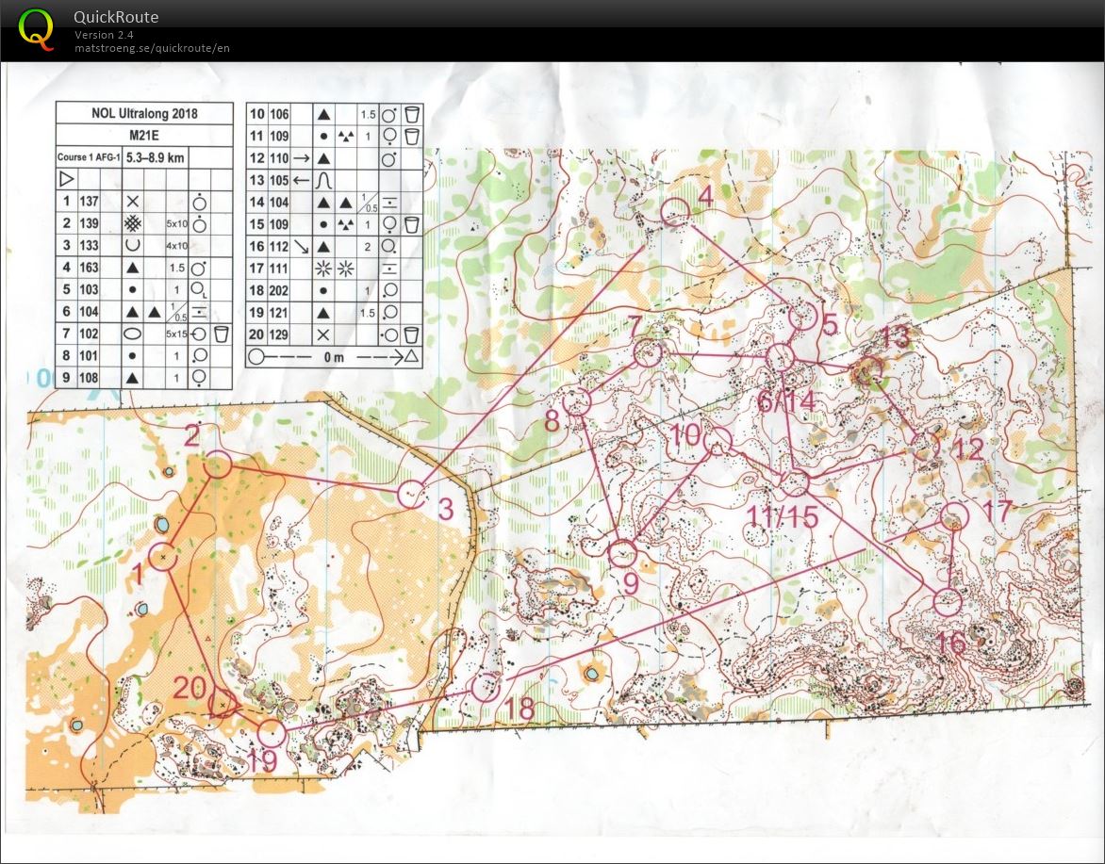Click the start triangle symbol in description table
Image resolution: width=1105 pixels, height=864 pixels.
[66, 178]
